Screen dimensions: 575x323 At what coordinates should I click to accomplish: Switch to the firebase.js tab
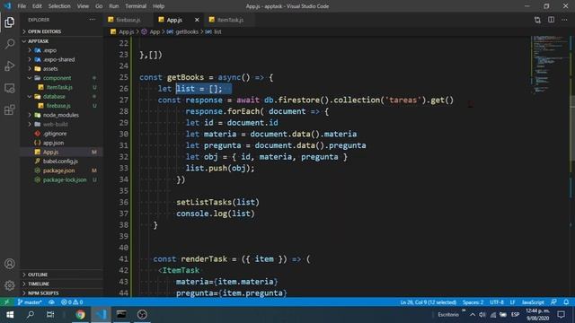click(x=128, y=20)
